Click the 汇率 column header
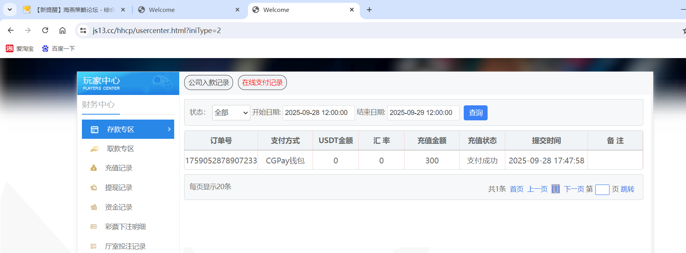This screenshot has height=253, width=686. click(x=381, y=141)
